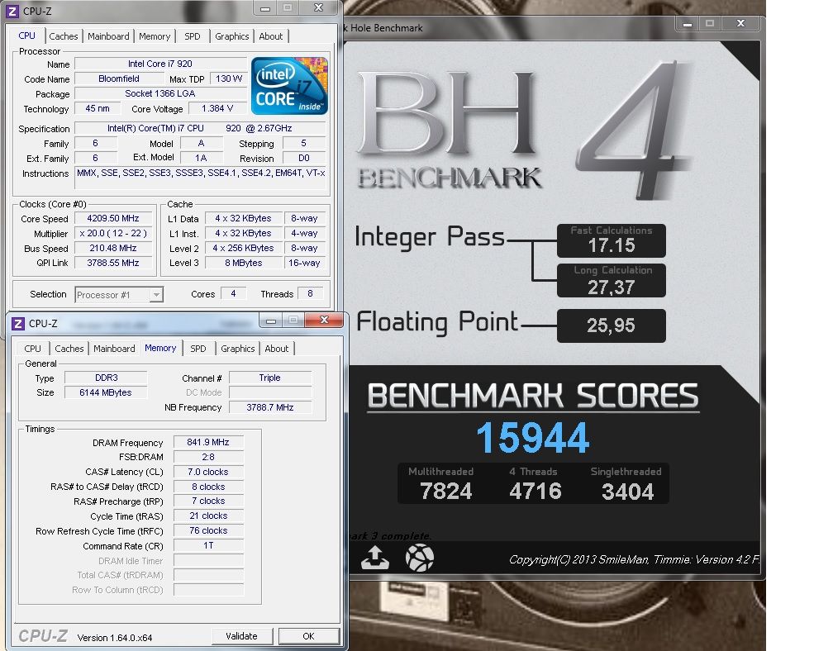Image resolution: width=833 pixels, height=651 pixels.
Task: Click the Multithreaded score 7824
Action: (x=445, y=492)
